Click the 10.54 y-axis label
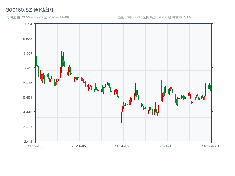Image resolution: width=235 pixels, height=176 pixels. click(28, 24)
